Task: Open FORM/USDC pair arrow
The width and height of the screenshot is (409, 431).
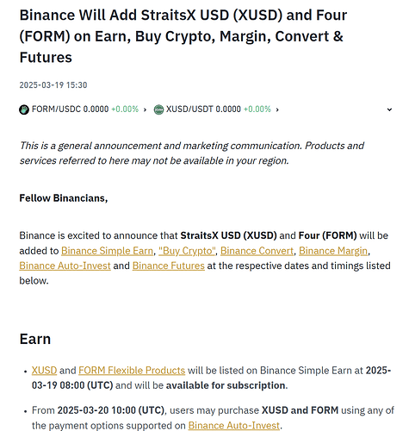Action: (x=145, y=109)
